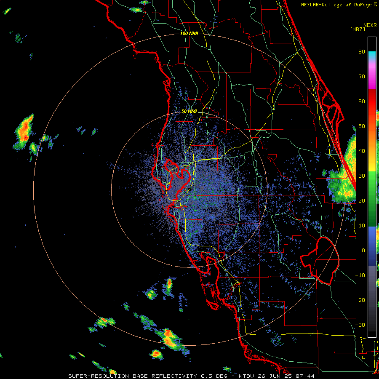Click the '100 NMI' range ring label
379x379 pixels.
tap(189, 33)
